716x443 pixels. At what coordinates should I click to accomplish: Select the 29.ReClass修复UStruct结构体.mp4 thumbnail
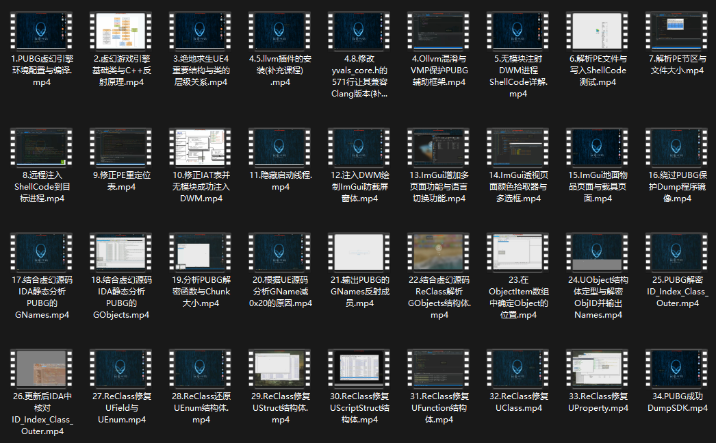click(280, 370)
